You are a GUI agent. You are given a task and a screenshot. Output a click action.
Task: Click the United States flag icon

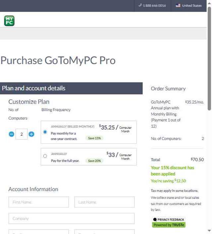pos(178,6)
